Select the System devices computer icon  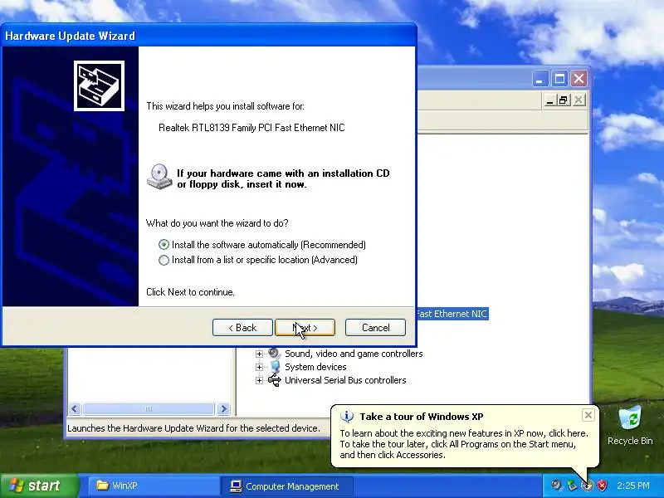275,367
